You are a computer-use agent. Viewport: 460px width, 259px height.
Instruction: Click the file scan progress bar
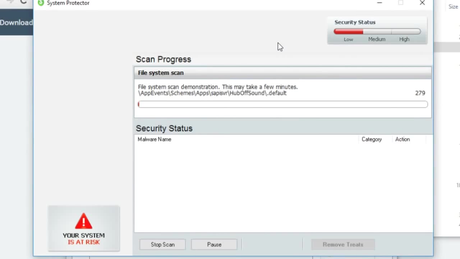coord(283,104)
